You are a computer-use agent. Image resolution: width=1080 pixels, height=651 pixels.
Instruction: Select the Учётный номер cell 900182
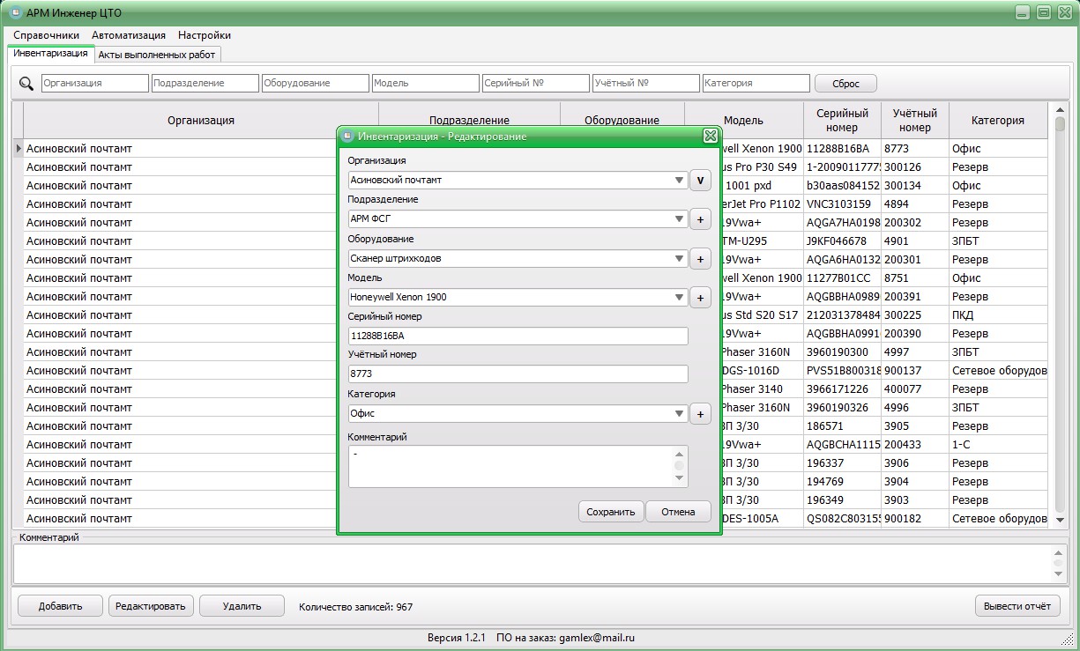click(915, 519)
